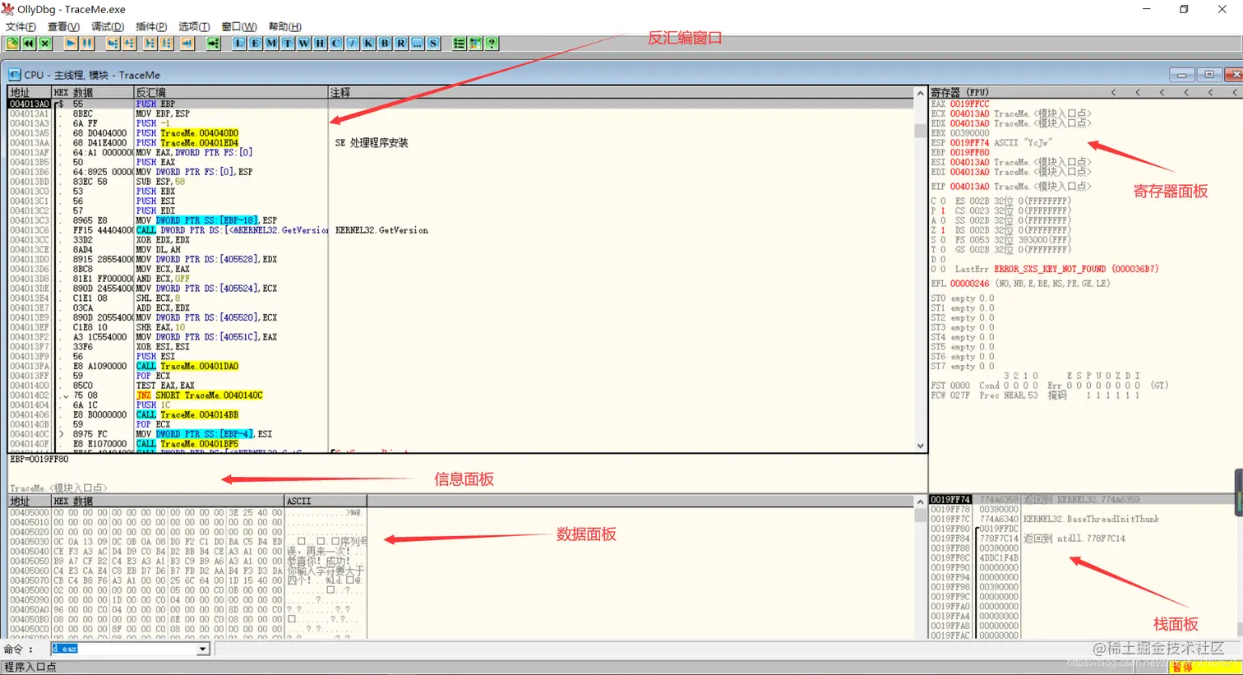Open Memory map with M button
The width and height of the screenshot is (1243, 675).
(x=271, y=44)
